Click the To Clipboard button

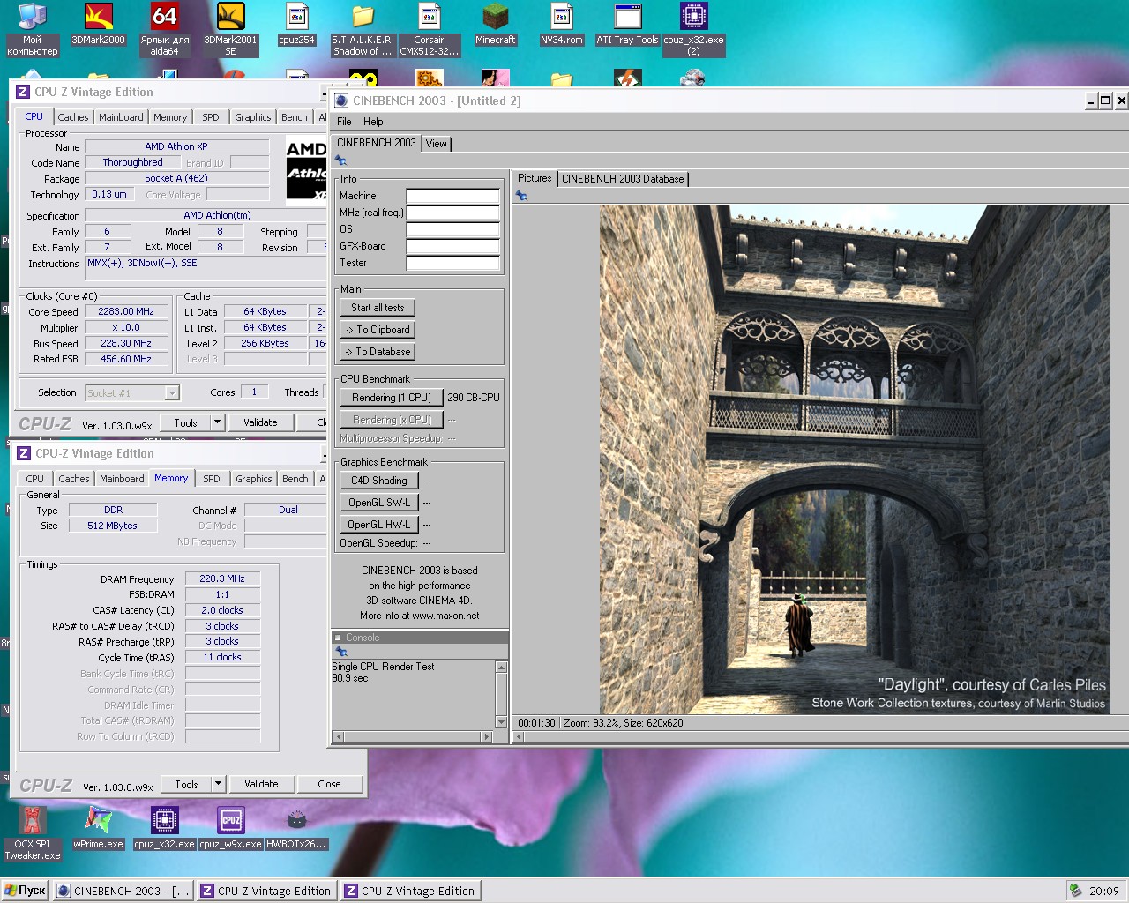pos(378,330)
